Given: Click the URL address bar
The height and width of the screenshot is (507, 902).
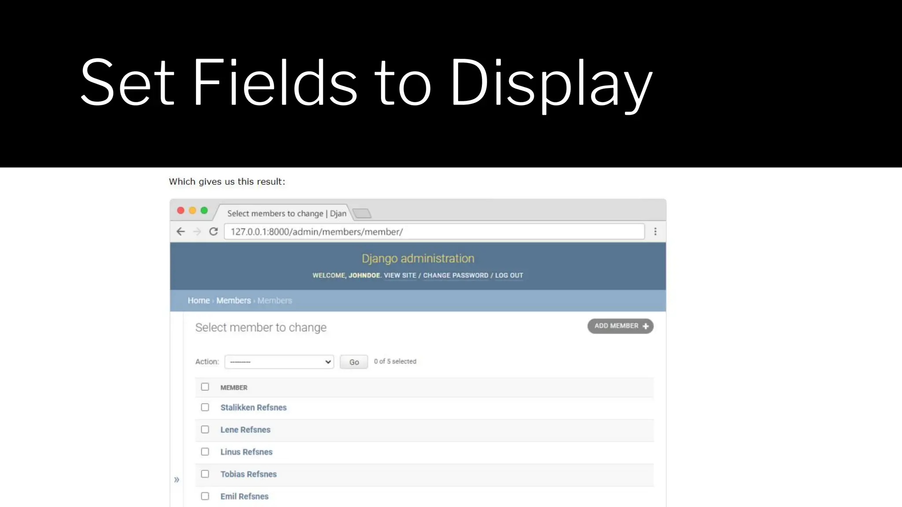Looking at the screenshot, I should click(434, 231).
